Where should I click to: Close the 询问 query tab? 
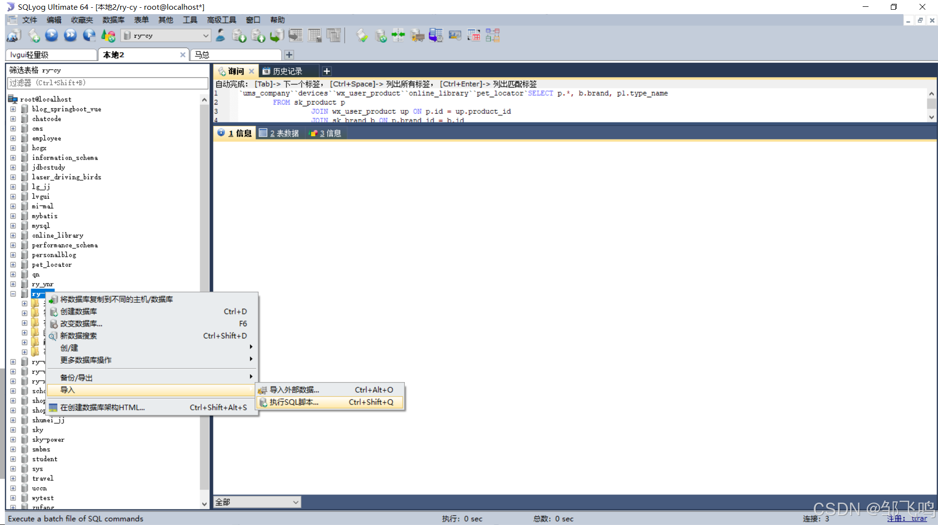(x=251, y=71)
